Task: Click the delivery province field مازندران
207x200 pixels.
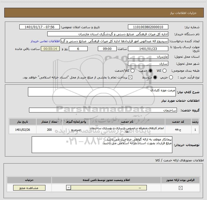Action: coord(148,56)
